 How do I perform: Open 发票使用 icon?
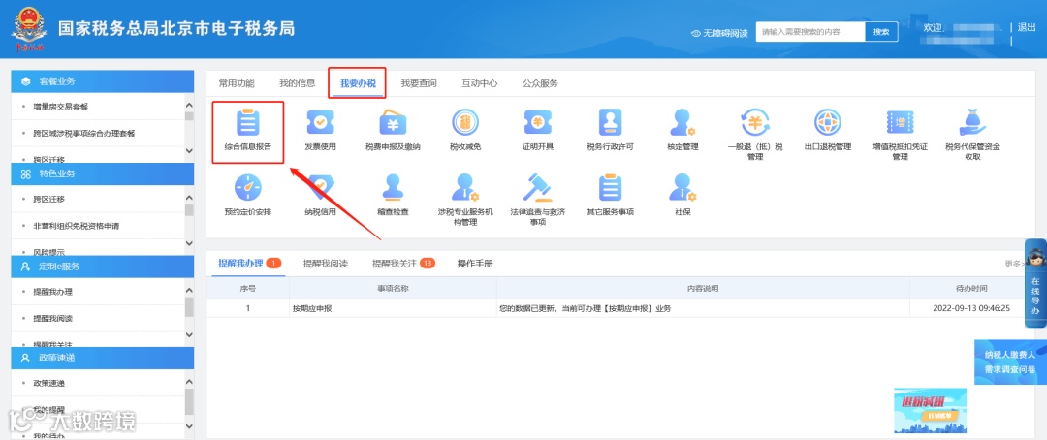pos(320,122)
